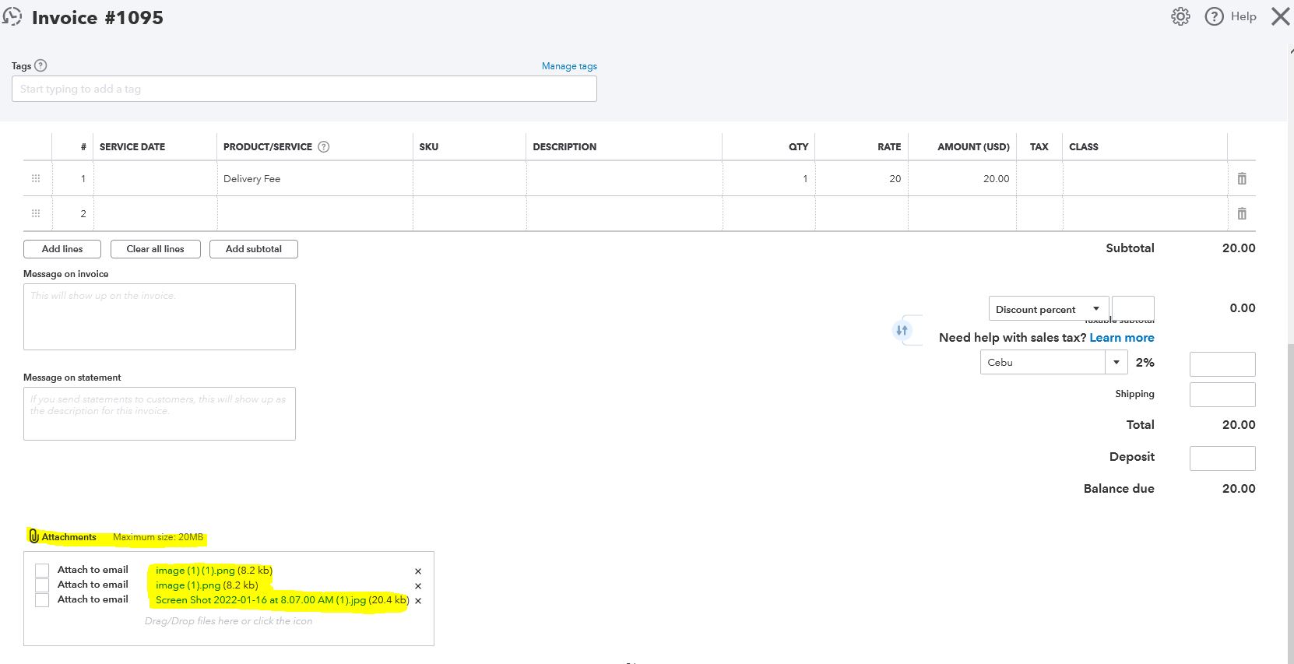
Task: Click the Product/Service info question icon
Action: click(324, 146)
